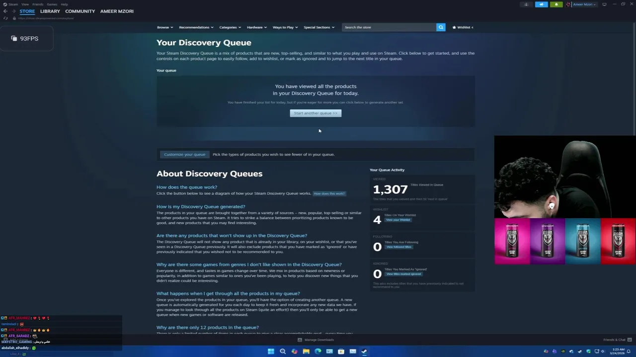Open Friends & Chat panel
This screenshot has width=636, height=357.
coord(618,340)
